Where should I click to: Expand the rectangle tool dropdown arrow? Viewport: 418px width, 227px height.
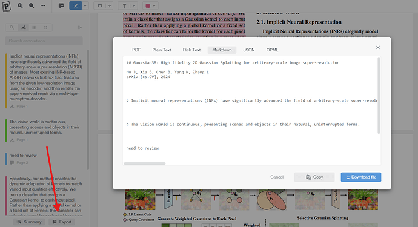coord(110,5)
